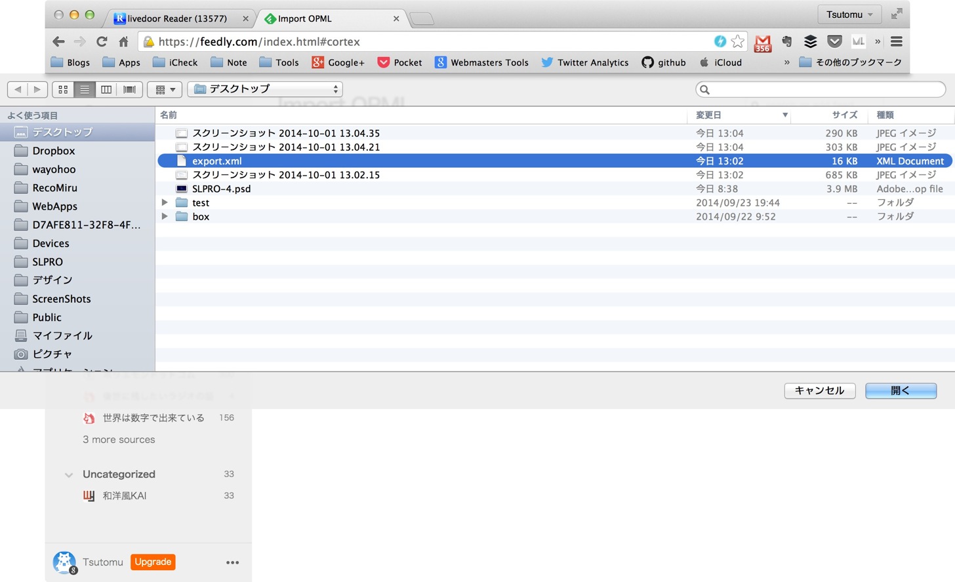This screenshot has width=955, height=582.
Task: Open a new browser tab
Action: [x=422, y=19]
